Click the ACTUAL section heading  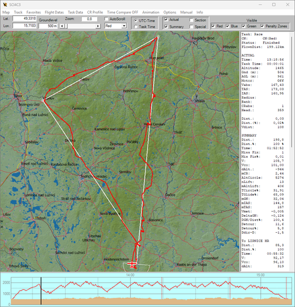coord(248,55)
